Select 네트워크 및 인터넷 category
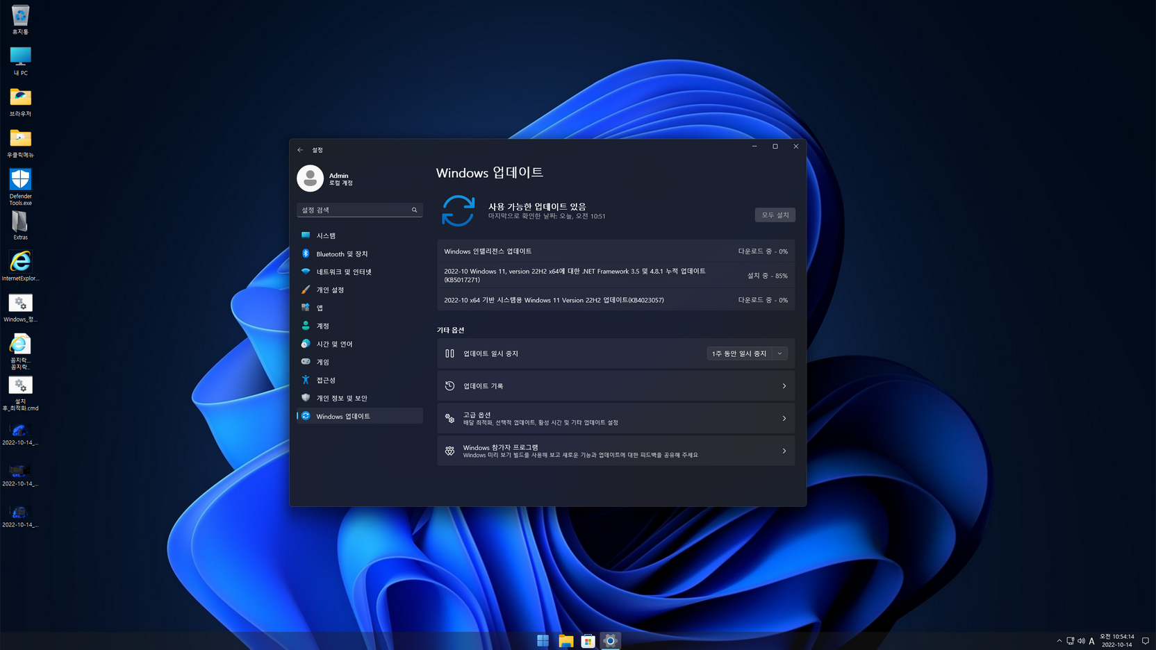 (359, 272)
